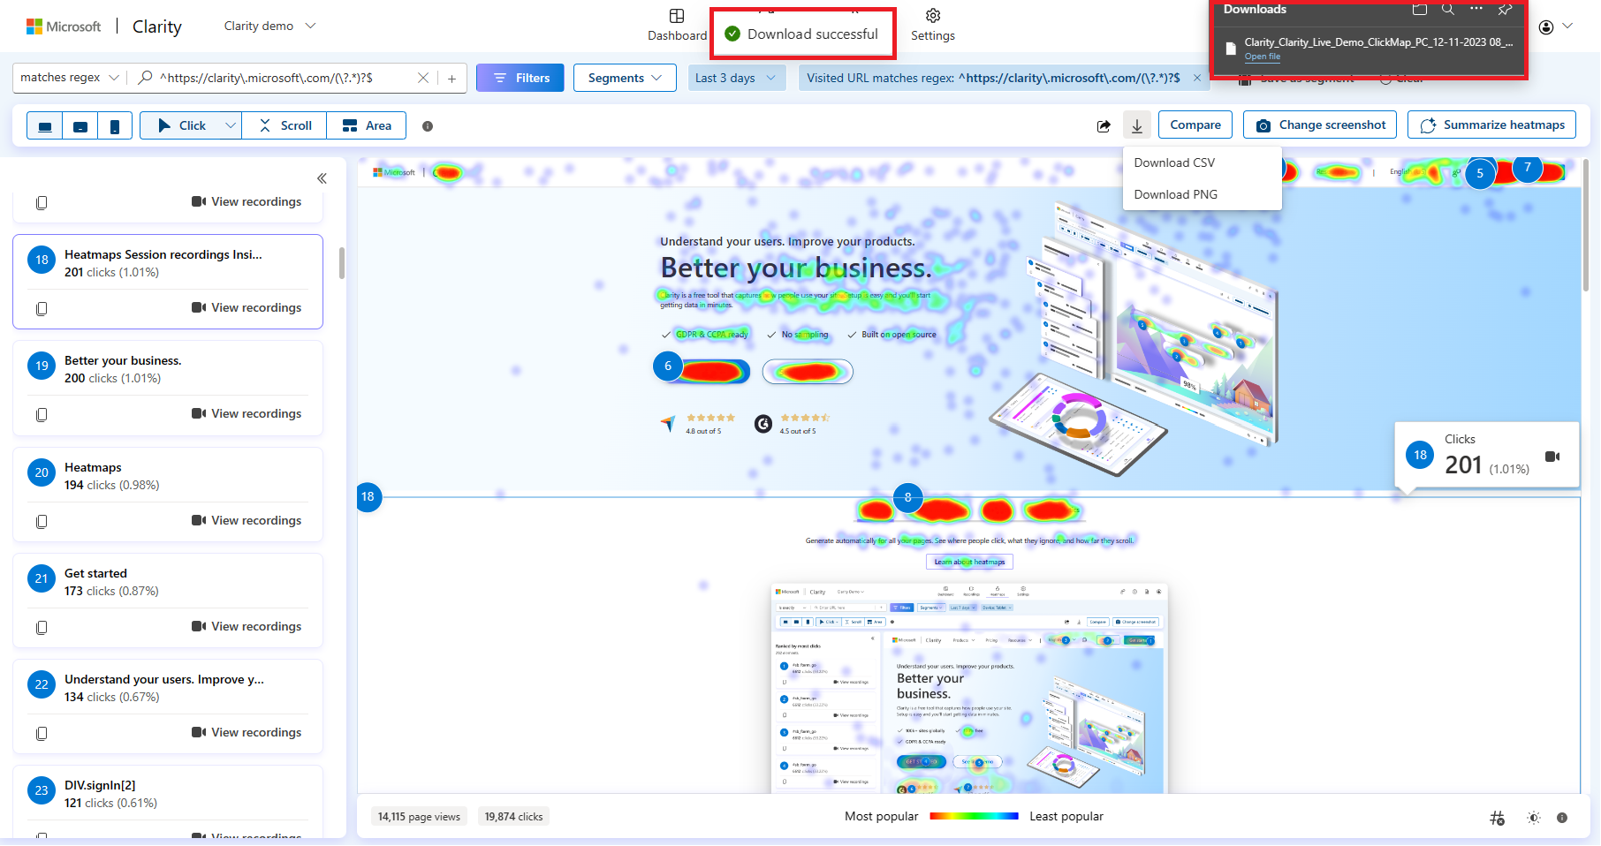Click the share heatmap icon
The height and width of the screenshot is (846, 1601).
point(1104,126)
